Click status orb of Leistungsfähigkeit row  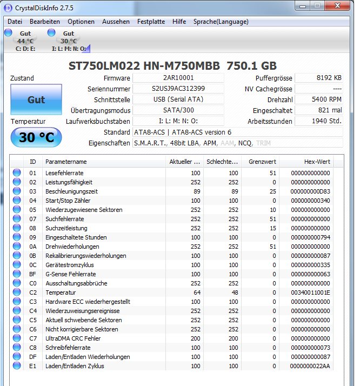[x=17, y=182]
